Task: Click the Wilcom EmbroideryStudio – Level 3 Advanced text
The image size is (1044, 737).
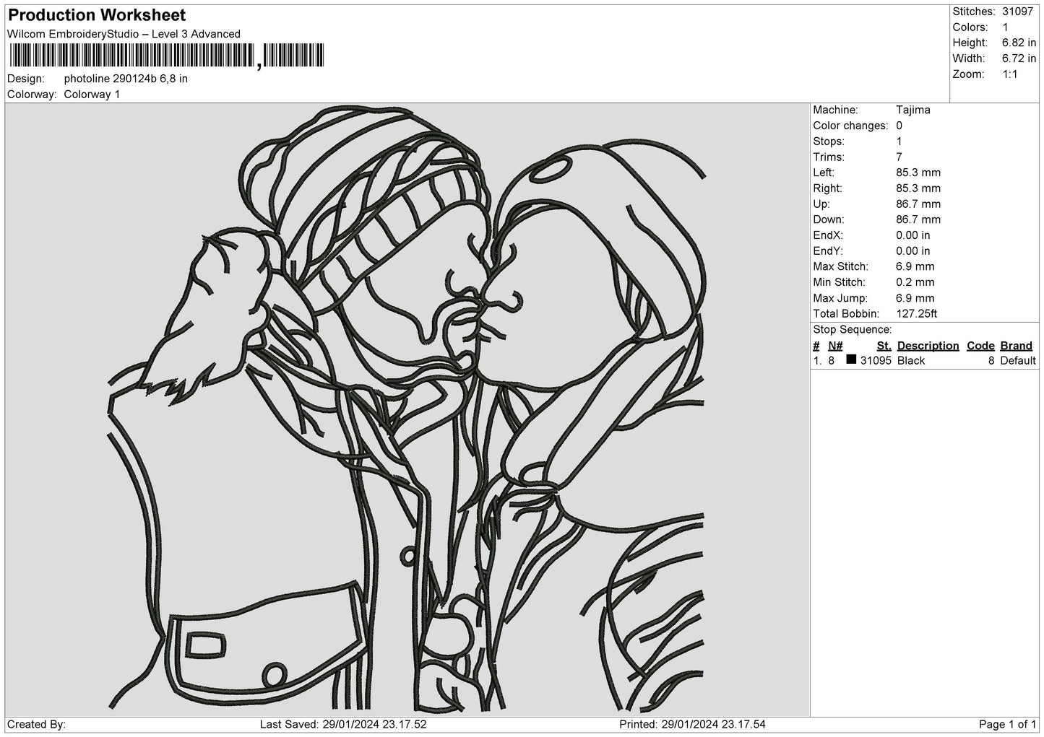Action: 124,34
